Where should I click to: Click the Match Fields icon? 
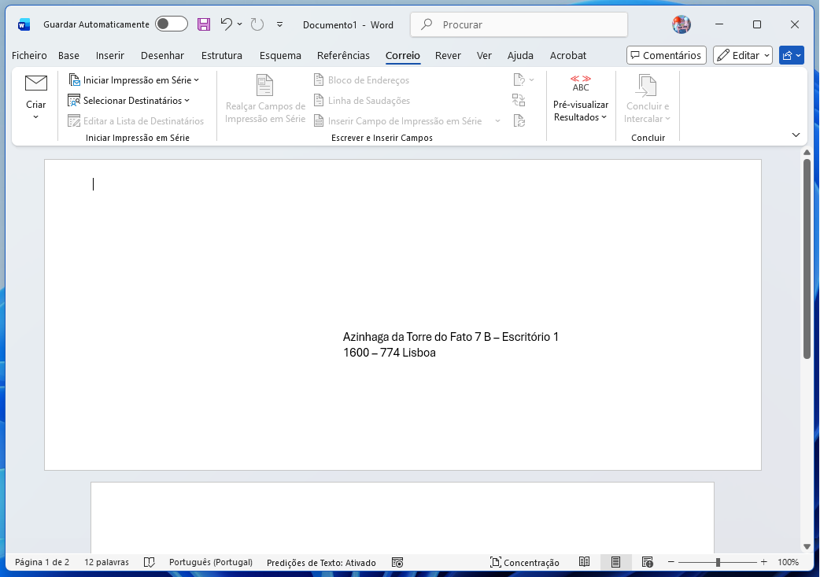pos(519,100)
